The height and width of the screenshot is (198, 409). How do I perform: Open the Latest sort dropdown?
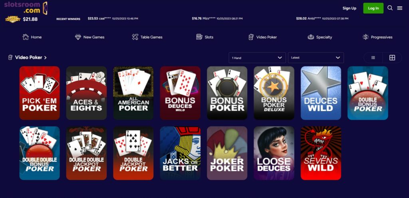coord(316,58)
